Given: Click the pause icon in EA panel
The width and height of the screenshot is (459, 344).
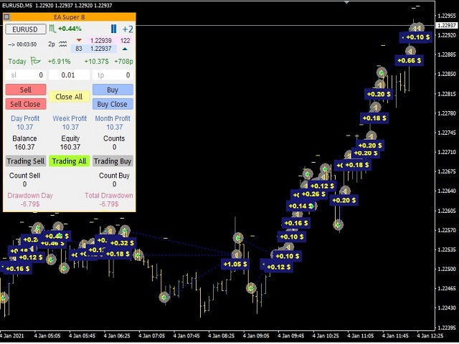Looking at the screenshot, I should [113, 29].
